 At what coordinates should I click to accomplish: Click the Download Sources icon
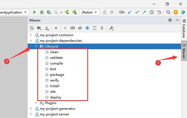[x=47, y=28]
